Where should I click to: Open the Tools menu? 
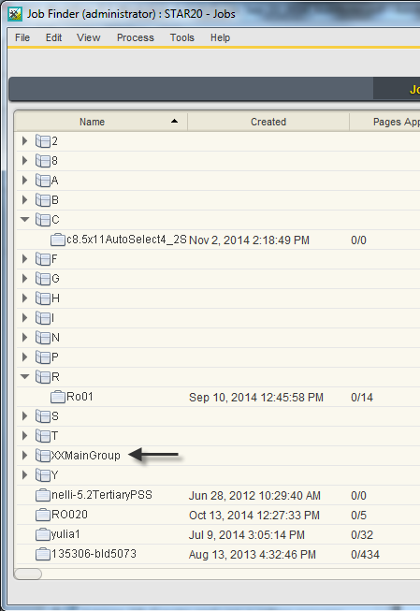[x=182, y=37]
